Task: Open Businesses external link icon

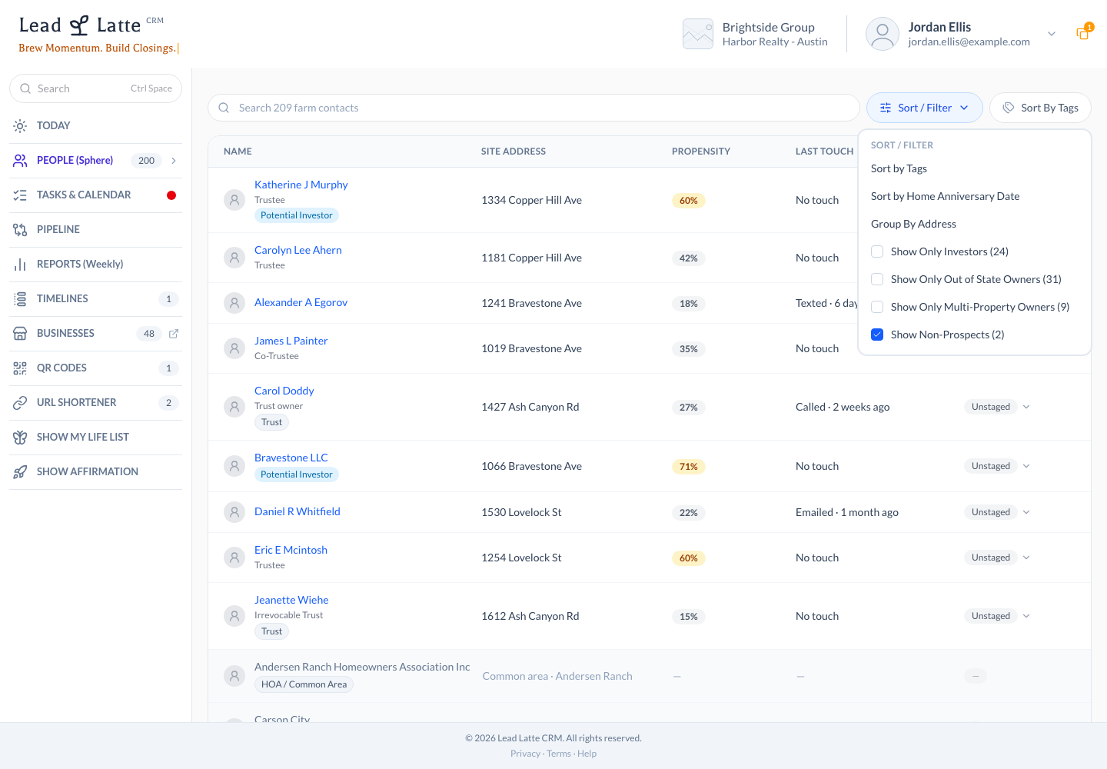Action: pyautogui.click(x=174, y=334)
